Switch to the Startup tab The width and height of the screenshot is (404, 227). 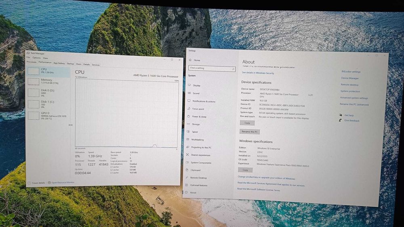point(70,64)
